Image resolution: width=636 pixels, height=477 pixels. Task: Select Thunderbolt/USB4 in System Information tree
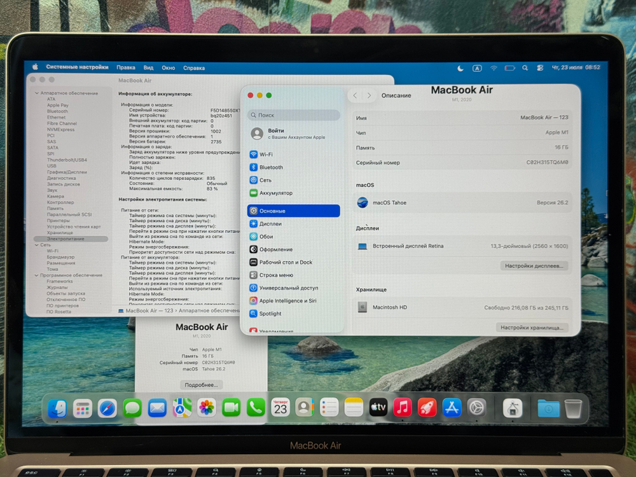(67, 160)
